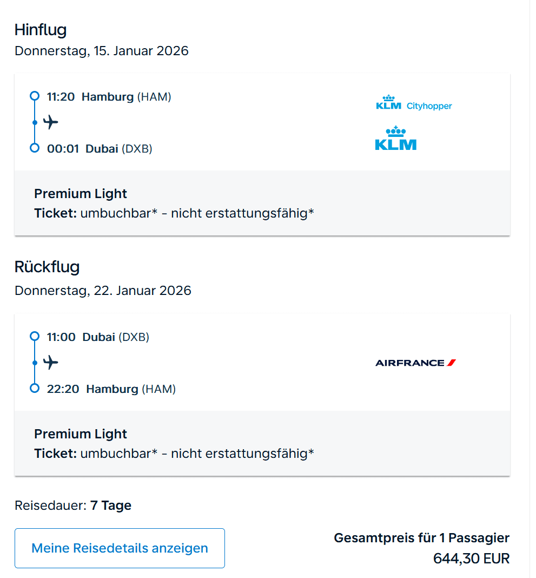
Task: Click the circle marker beside 00:01 Dubai
Action: 35,148
